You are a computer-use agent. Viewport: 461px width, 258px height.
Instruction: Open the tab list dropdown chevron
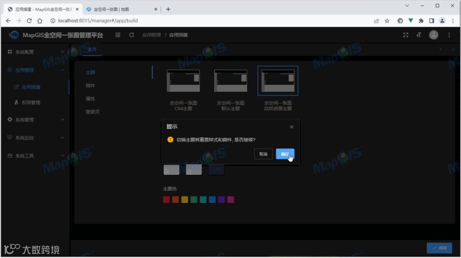pyautogui.click(x=453, y=50)
